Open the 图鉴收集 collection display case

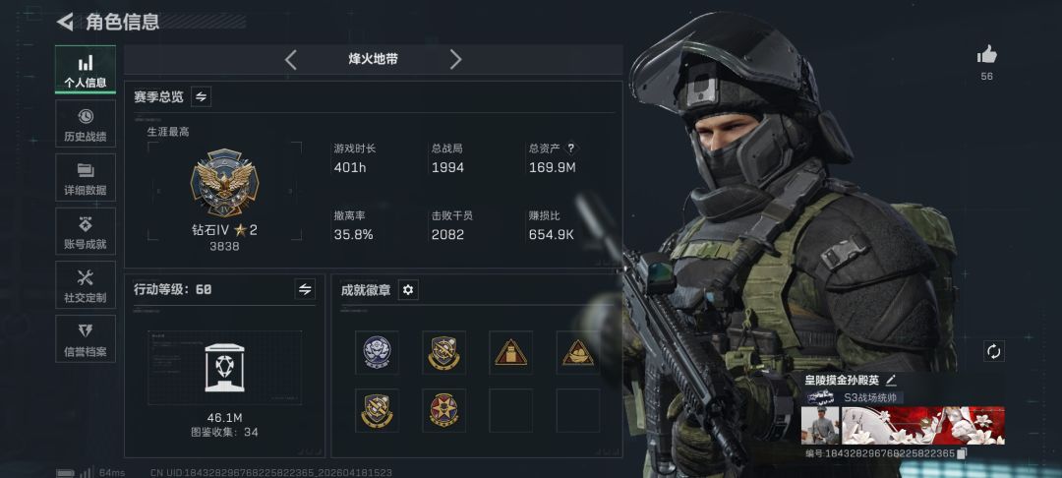[225, 368]
